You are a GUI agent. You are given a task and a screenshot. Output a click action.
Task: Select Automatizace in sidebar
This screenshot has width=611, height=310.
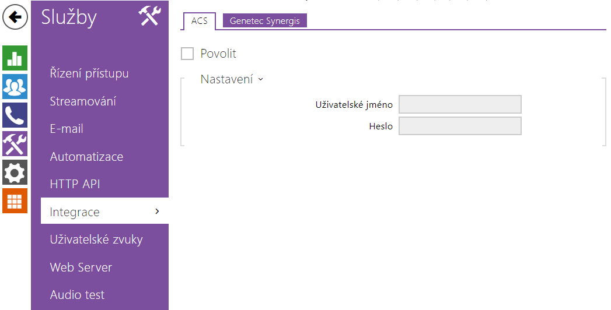pos(86,156)
